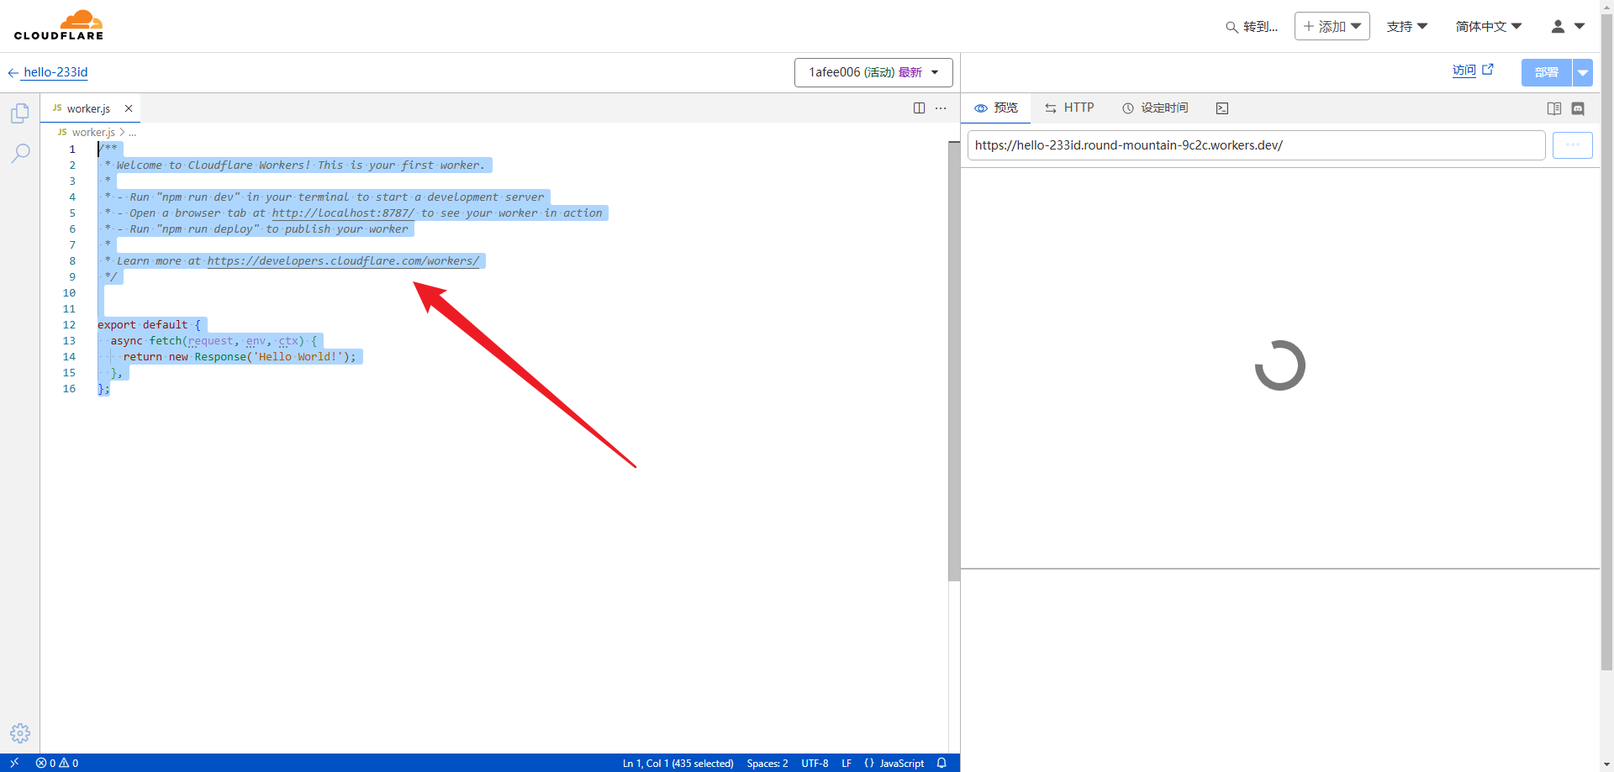Open developers.cloudflare.com/workers link in comment
The image size is (1614, 772).
tap(343, 261)
